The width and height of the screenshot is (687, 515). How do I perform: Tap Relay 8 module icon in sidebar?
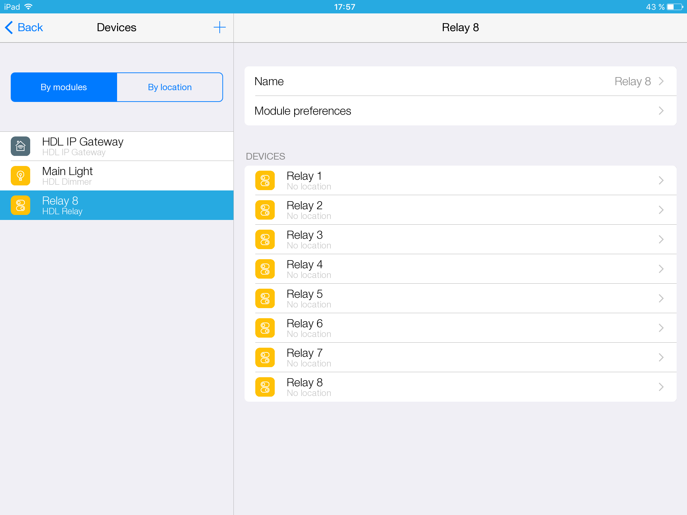coord(20,205)
